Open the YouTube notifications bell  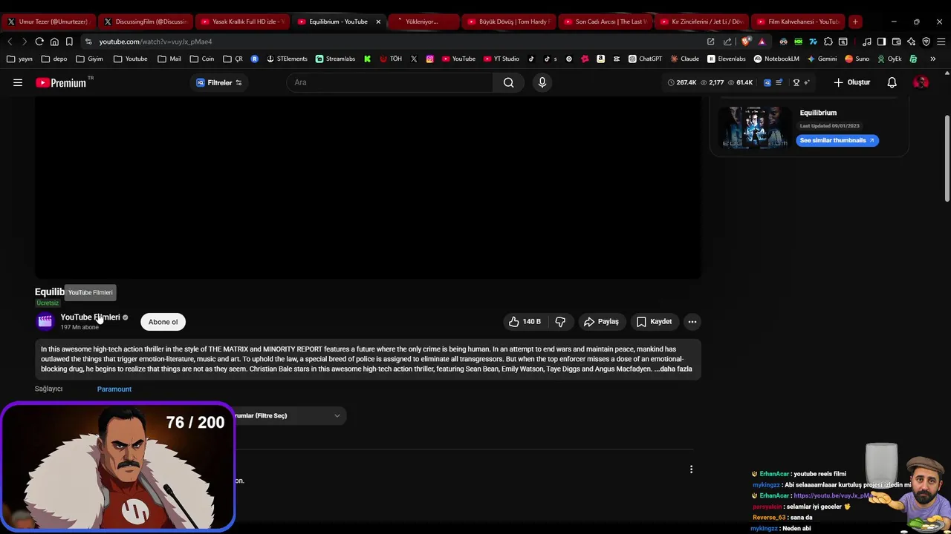pyautogui.click(x=892, y=82)
